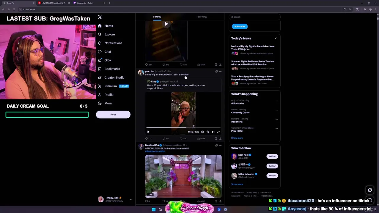
Task: Switch to the Following tab
Action: pyautogui.click(x=201, y=17)
